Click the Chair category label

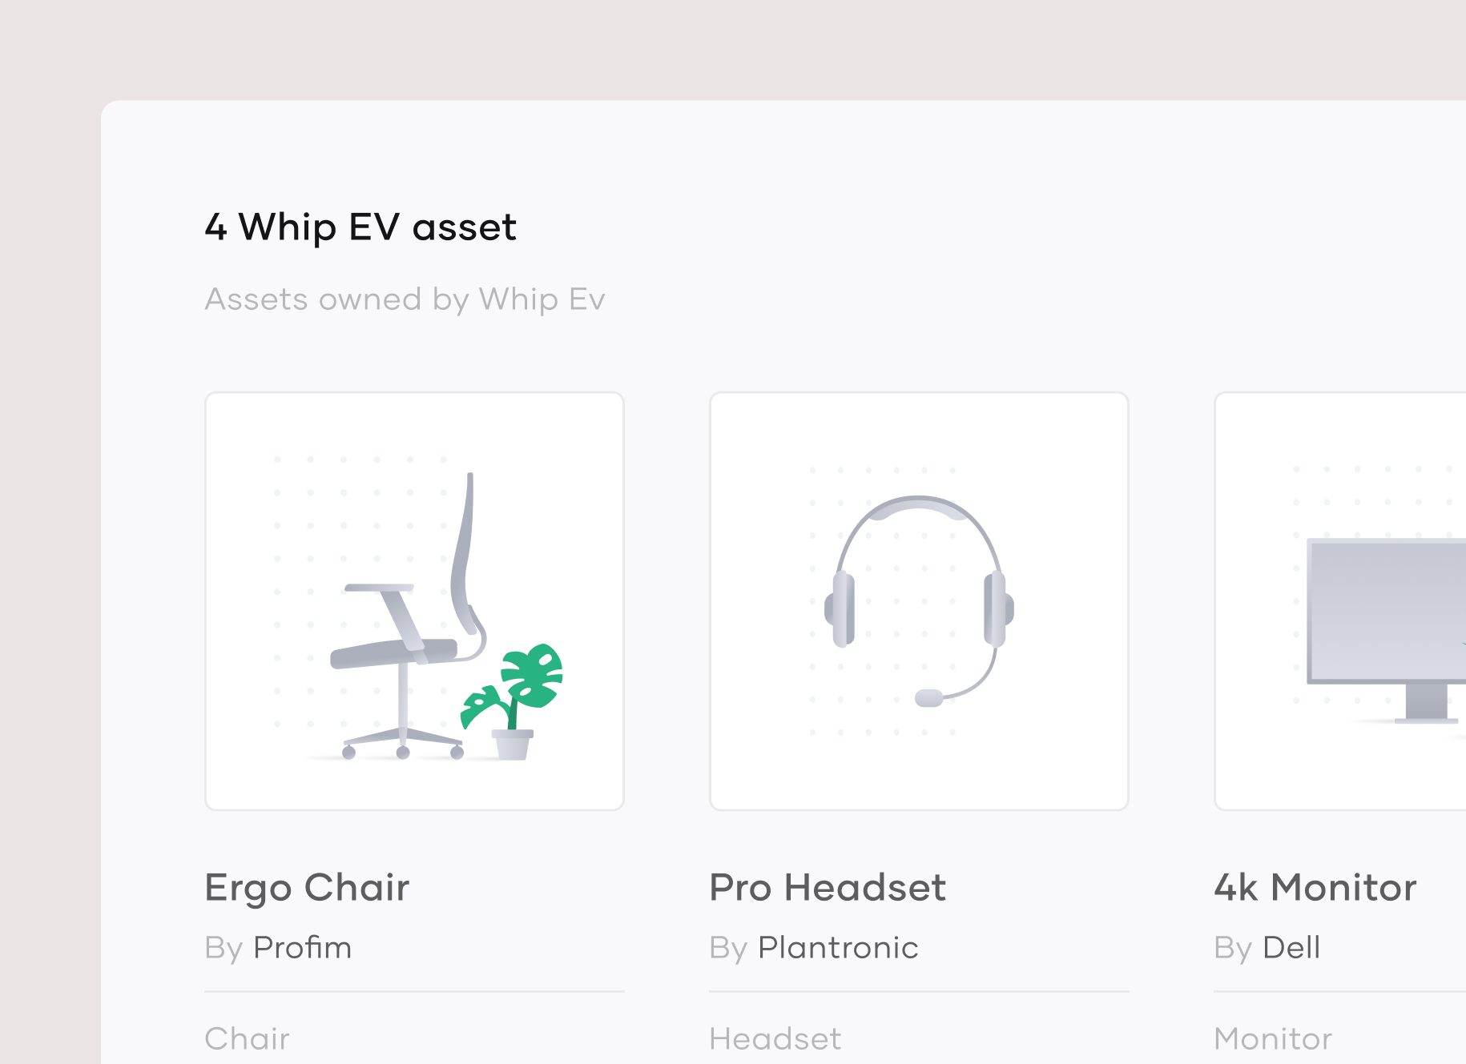(x=247, y=1038)
